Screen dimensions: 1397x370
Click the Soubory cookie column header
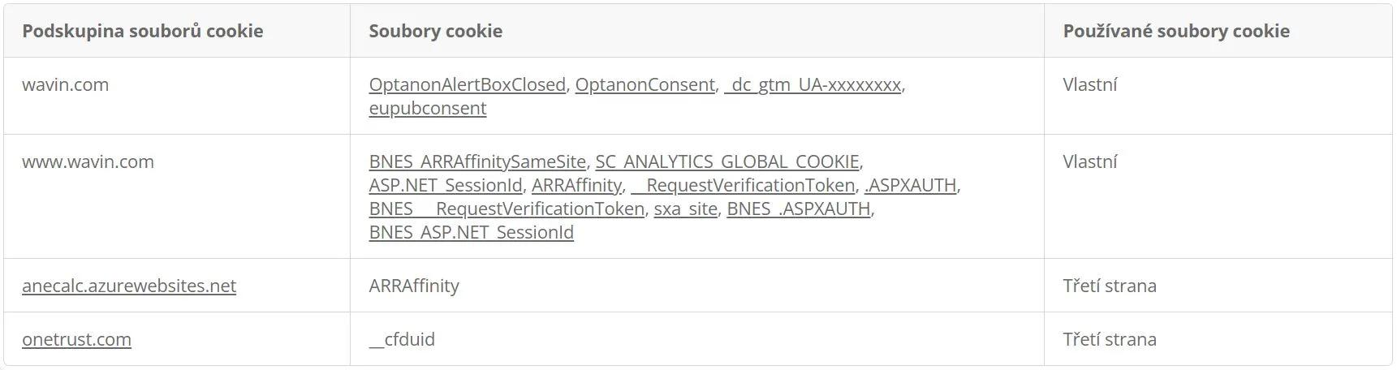(436, 31)
